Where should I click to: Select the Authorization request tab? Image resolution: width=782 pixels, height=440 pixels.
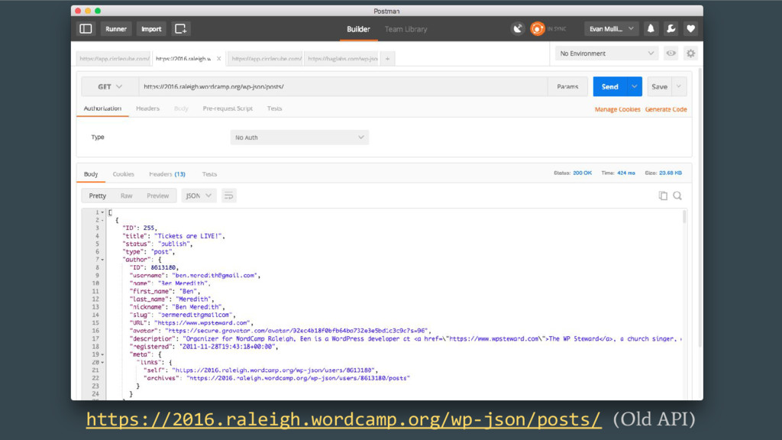click(102, 108)
